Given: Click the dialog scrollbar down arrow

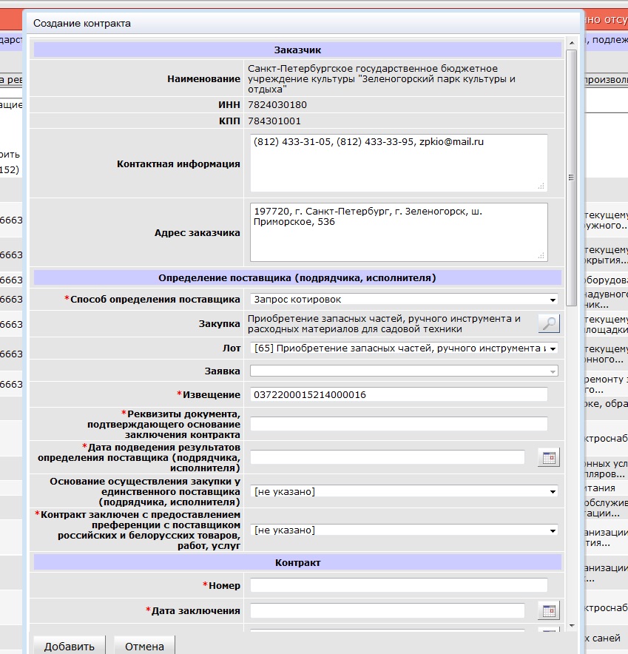Looking at the screenshot, I should pos(572,626).
